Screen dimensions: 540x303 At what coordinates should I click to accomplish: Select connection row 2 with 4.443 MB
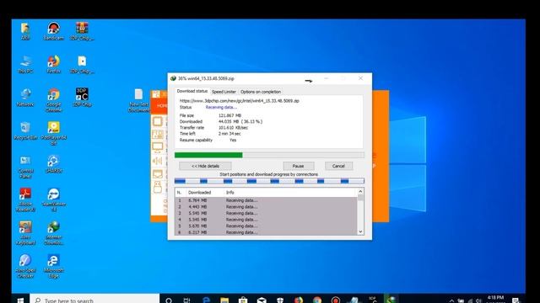(267, 207)
